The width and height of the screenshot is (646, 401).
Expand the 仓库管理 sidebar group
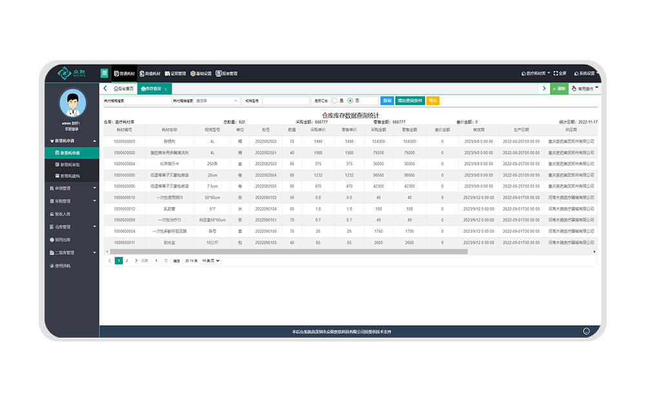click(x=72, y=227)
